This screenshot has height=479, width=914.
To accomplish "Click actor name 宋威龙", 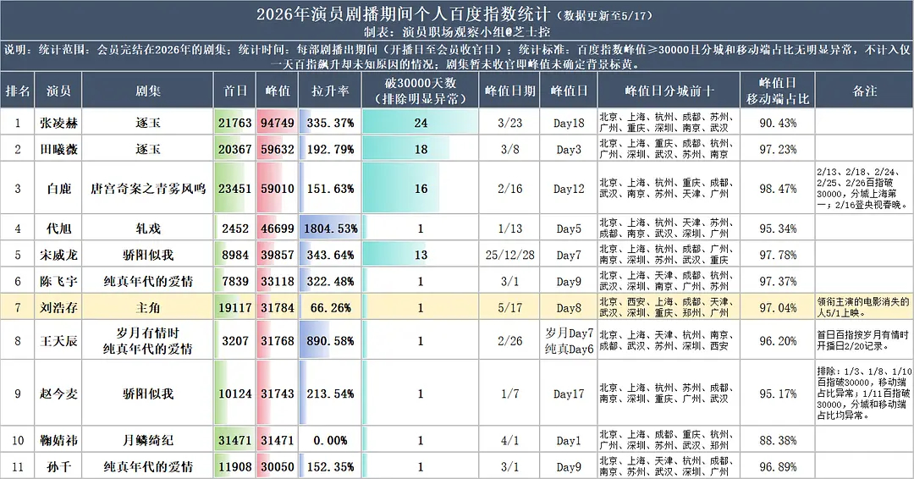I will pyautogui.click(x=59, y=255).
